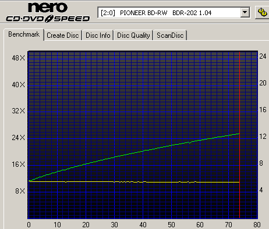
Task: Open the Disc Quality tab
Action: [x=133, y=35]
